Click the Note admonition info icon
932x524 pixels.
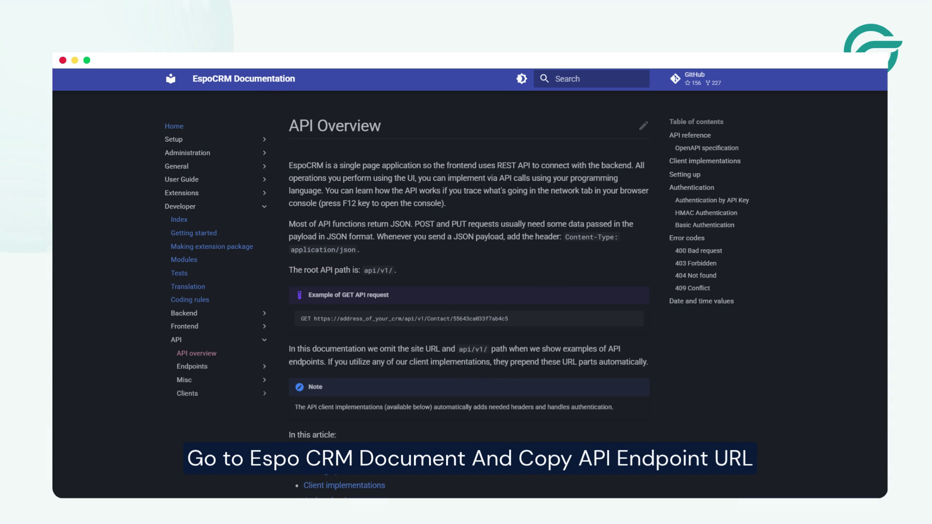300,387
